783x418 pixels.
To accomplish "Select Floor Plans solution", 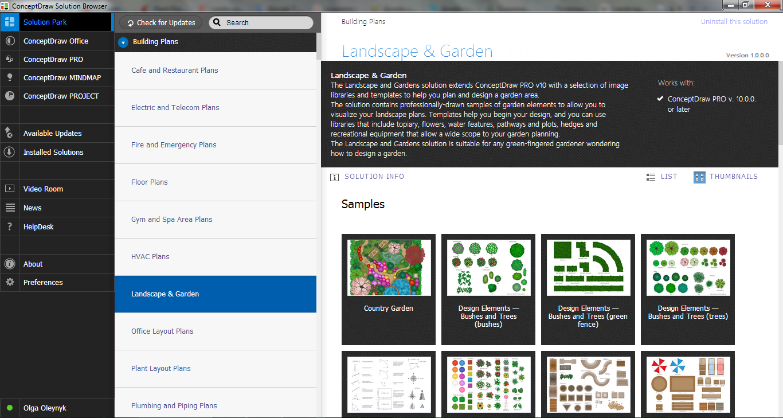I will pyautogui.click(x=216, y=182).
